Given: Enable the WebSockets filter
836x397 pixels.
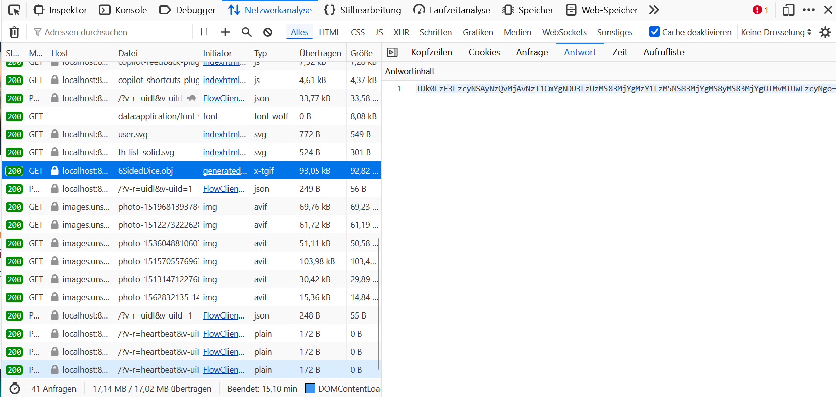Looking at the screenshot, I should point(564,32).
